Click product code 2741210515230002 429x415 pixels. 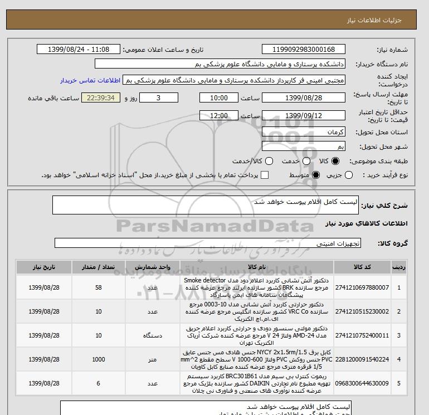(362, 311)
